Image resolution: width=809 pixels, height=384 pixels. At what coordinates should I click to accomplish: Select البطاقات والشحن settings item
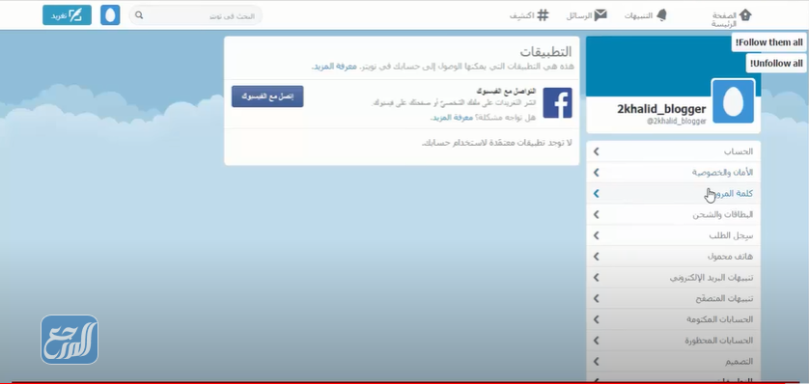click(673, 214)
